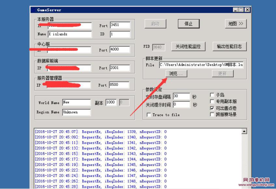This screenshot has height=189, width=276.
Task: Click the log line with iReqIndex 1345
Action: coord(101,165)
